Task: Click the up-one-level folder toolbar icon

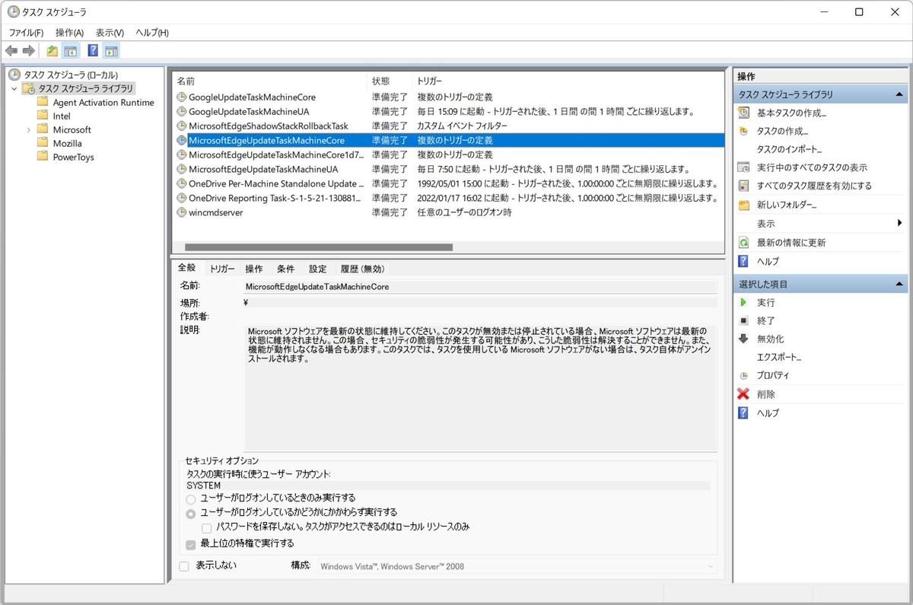Action: point(52,51)
